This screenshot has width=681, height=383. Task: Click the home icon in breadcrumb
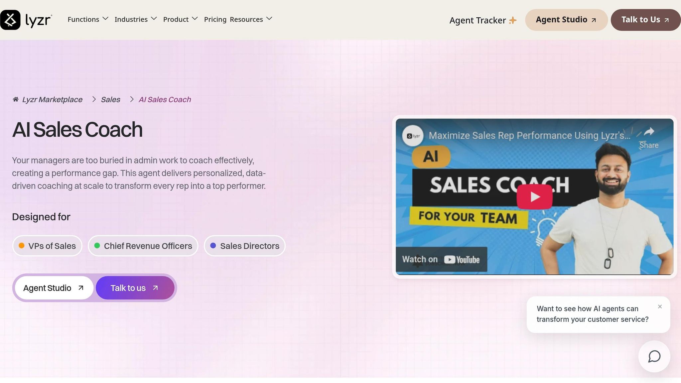(15, 99)
